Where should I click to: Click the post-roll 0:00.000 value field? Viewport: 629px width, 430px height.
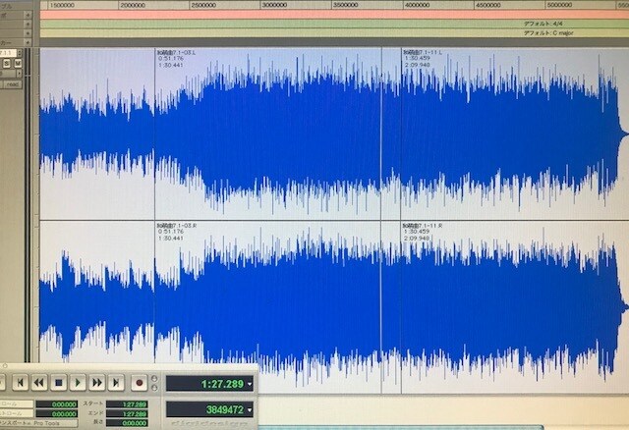pyautogui.click(x=57, y=413)
